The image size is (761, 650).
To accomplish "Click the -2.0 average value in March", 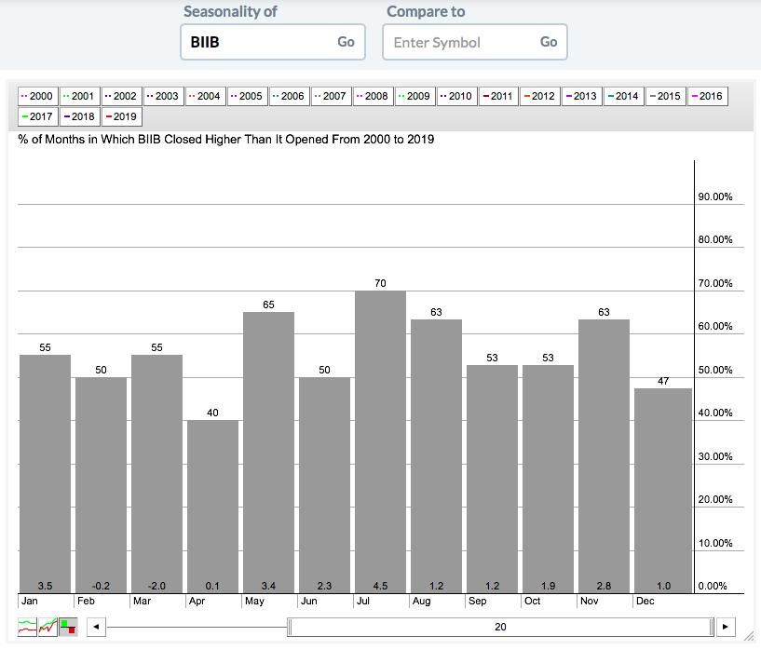I will (x=156, y=586).
